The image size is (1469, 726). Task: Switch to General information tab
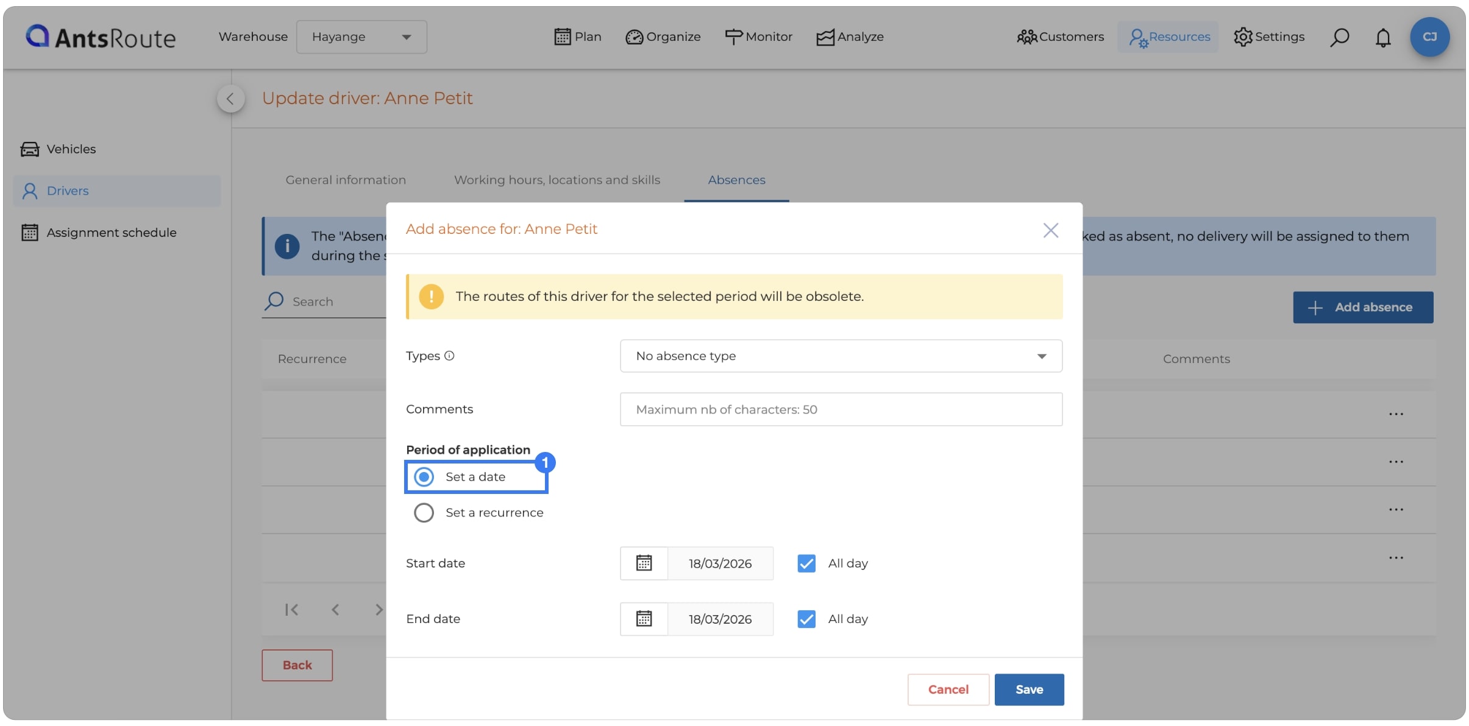pyautogui.click(x=346, y=180)
